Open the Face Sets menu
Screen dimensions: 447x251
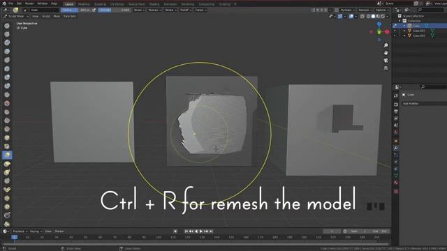click(70, 16)
